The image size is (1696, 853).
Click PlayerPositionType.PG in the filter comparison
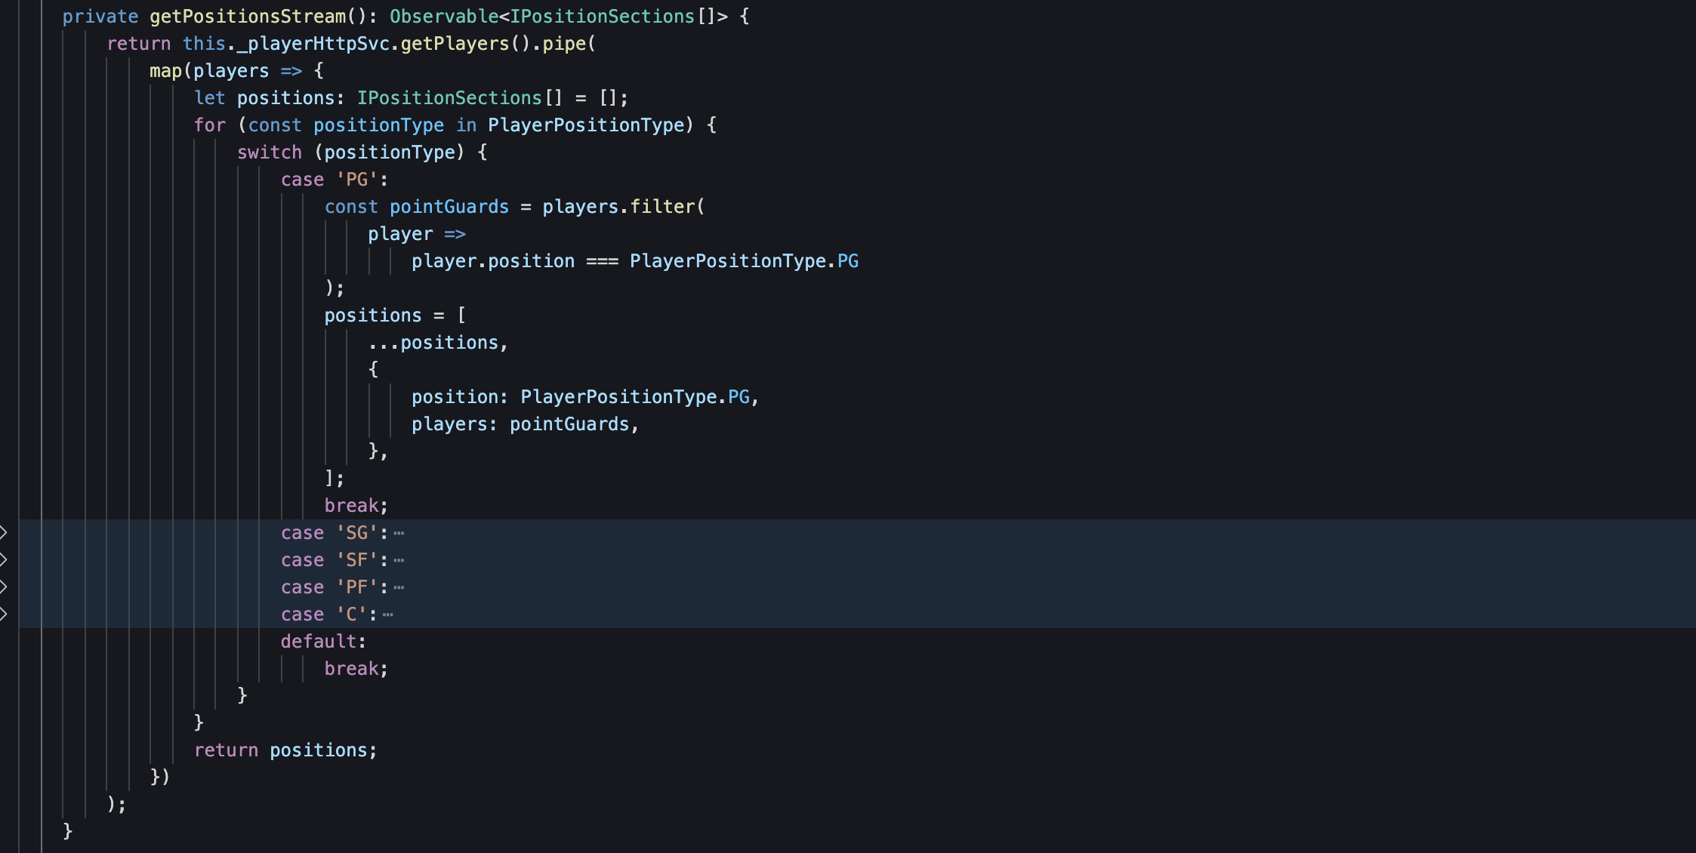point(744,260)
